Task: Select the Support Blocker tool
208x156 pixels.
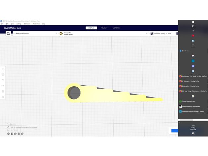Action: pos(3,97)
